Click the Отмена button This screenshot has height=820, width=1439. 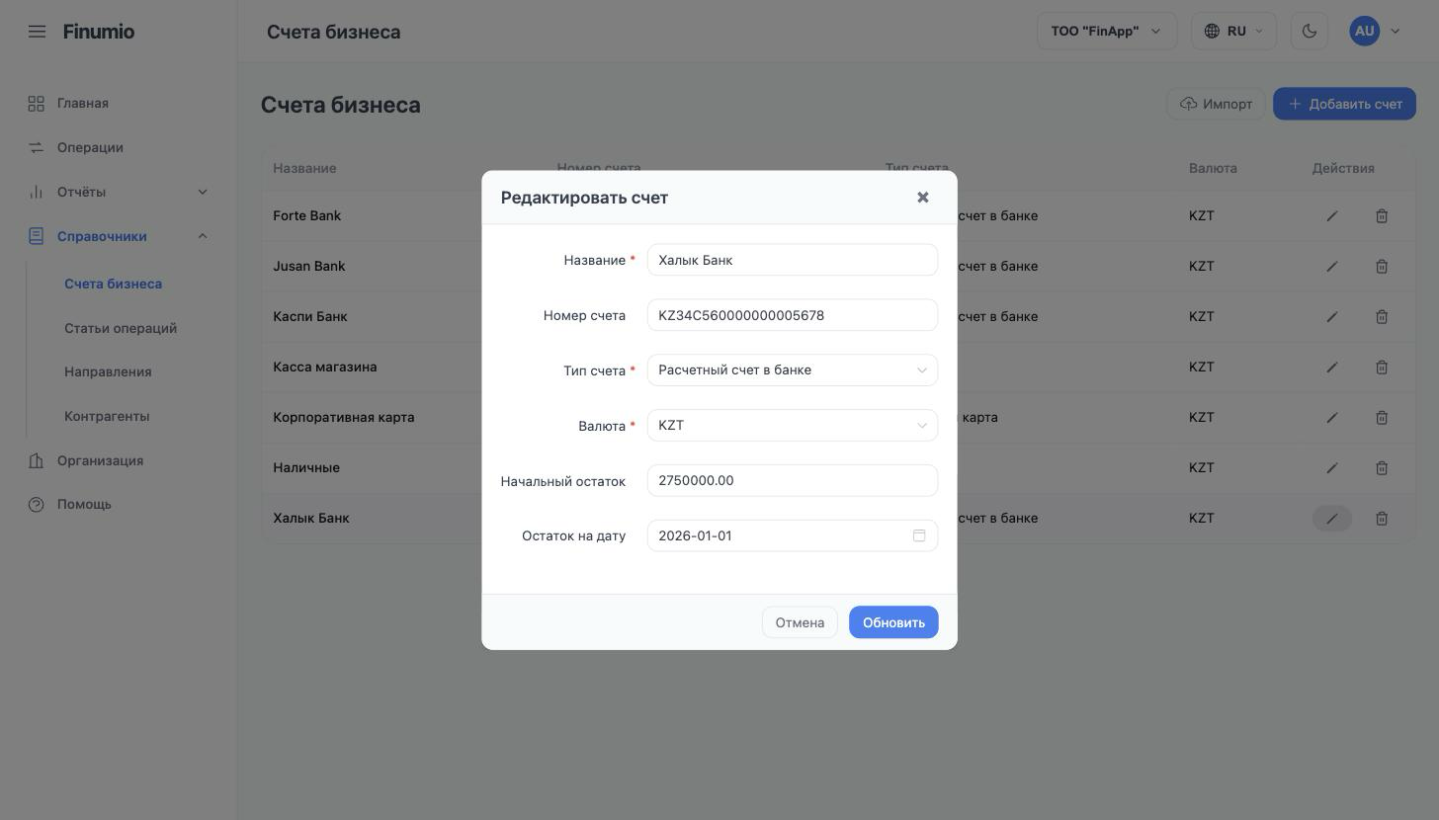click(x=800, y=622)
